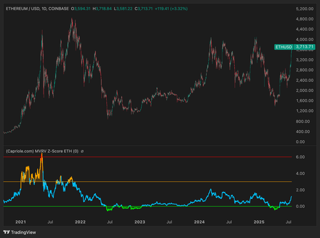320x238 pixels.
Task: Select the 2021 time axis label
Action: pyautogui.click(x=20, y=222)
